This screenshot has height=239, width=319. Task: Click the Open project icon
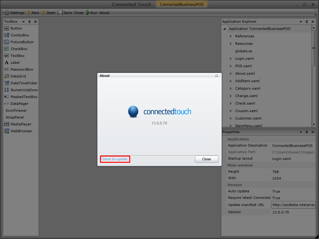point(44,13)
